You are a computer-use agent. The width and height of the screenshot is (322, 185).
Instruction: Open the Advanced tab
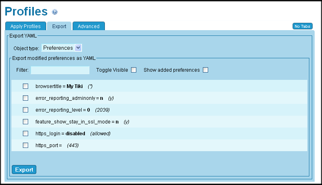(x=89, y=26)
